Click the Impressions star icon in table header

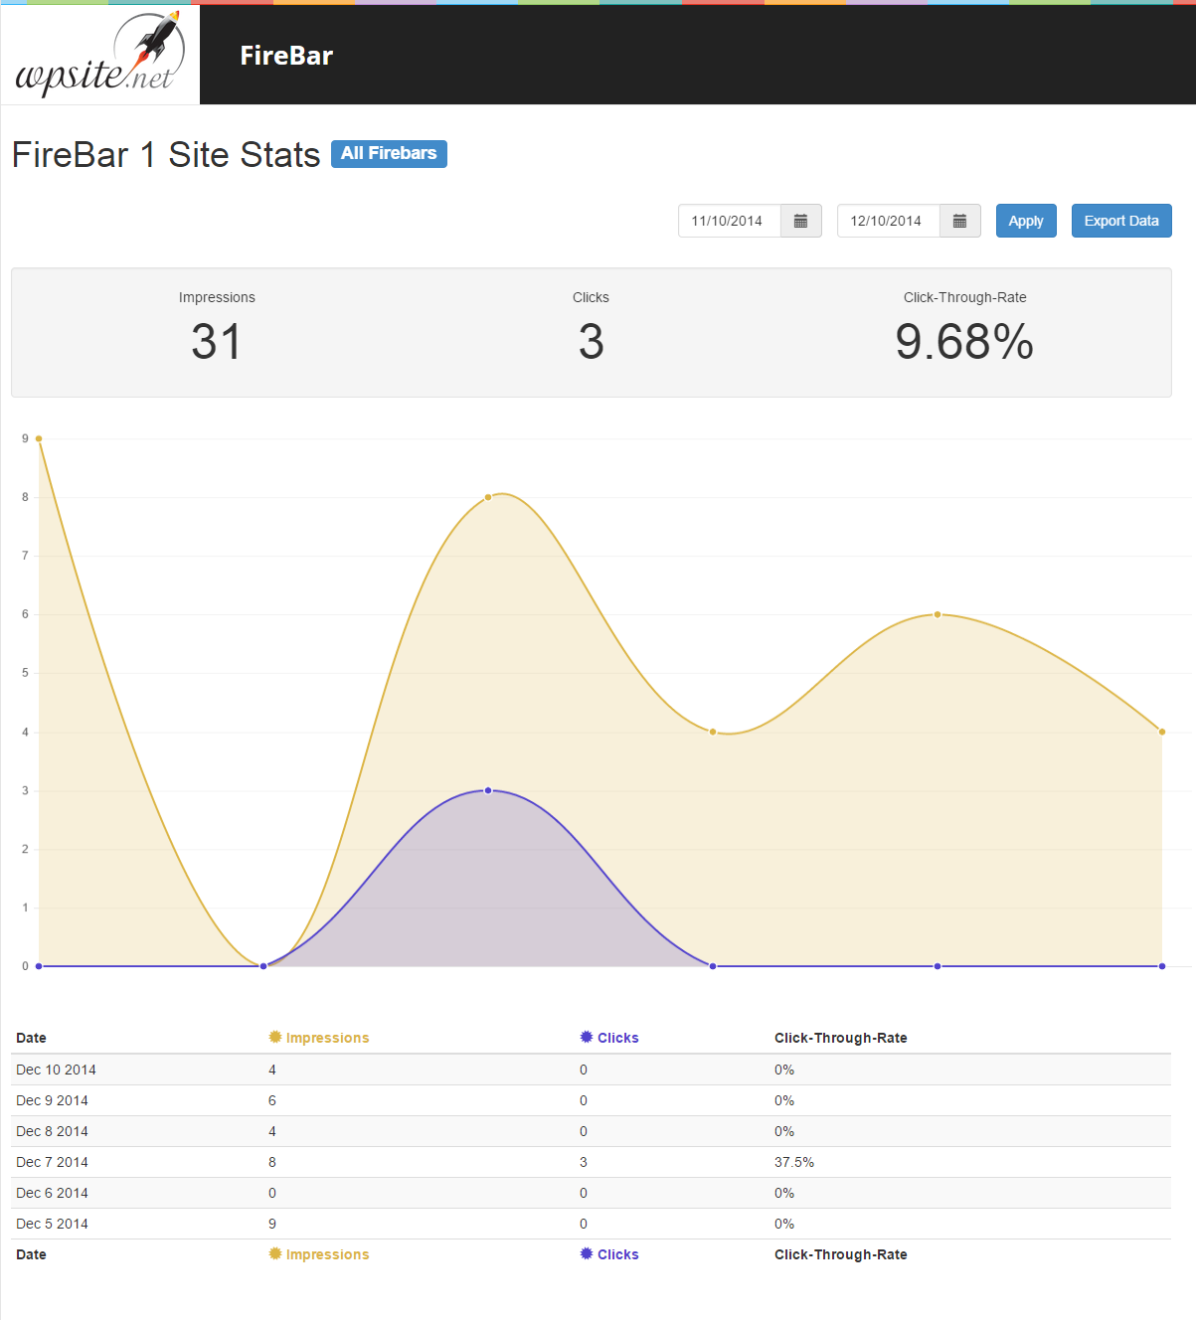click(x=275, y=1037)
